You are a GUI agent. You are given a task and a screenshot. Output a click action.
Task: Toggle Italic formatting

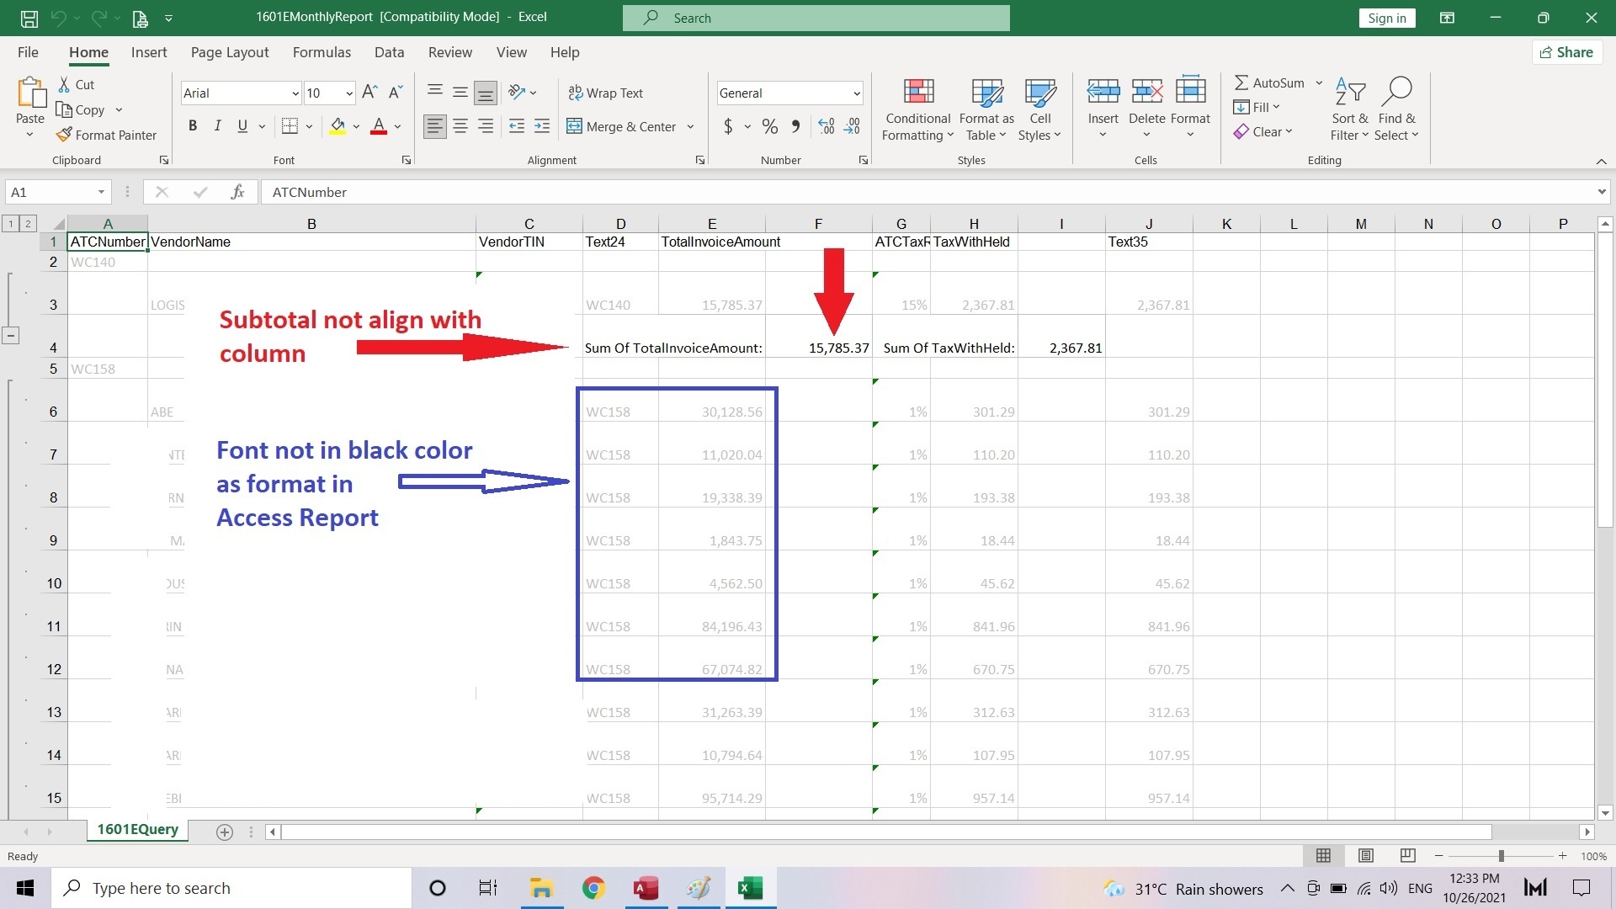click(217, 126)
